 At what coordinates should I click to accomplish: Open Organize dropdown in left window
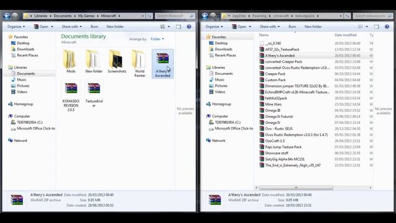(x=16, y=27)
